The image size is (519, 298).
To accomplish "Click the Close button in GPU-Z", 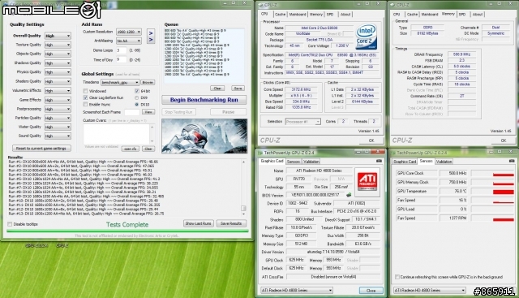I will 371,291.
